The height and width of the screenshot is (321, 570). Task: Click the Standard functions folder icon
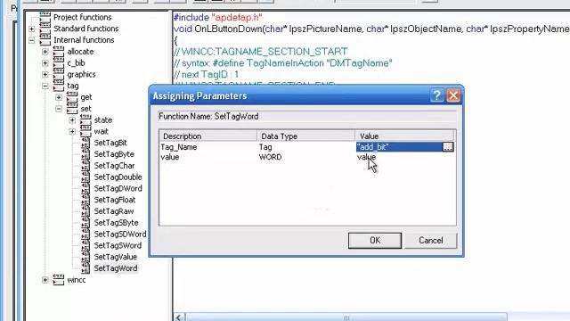(45, 29)
